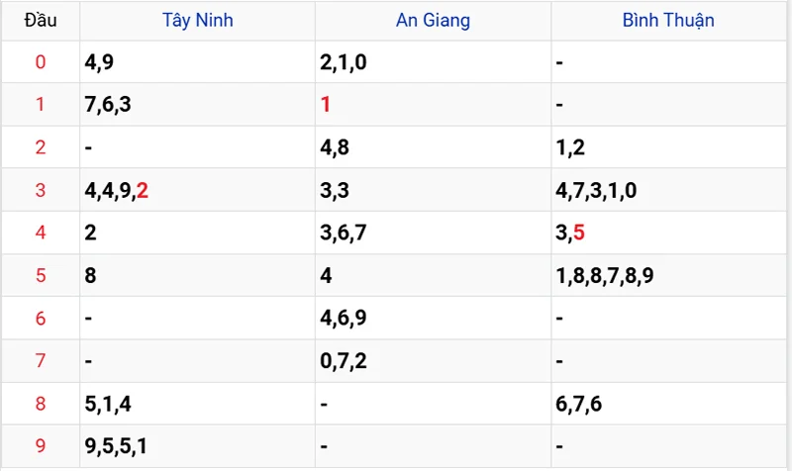Image resolution: width=792 pixels, height=471 pixels.
Task: Select Tây Ninh cell with 4,4,9,2
Action: 117,191
